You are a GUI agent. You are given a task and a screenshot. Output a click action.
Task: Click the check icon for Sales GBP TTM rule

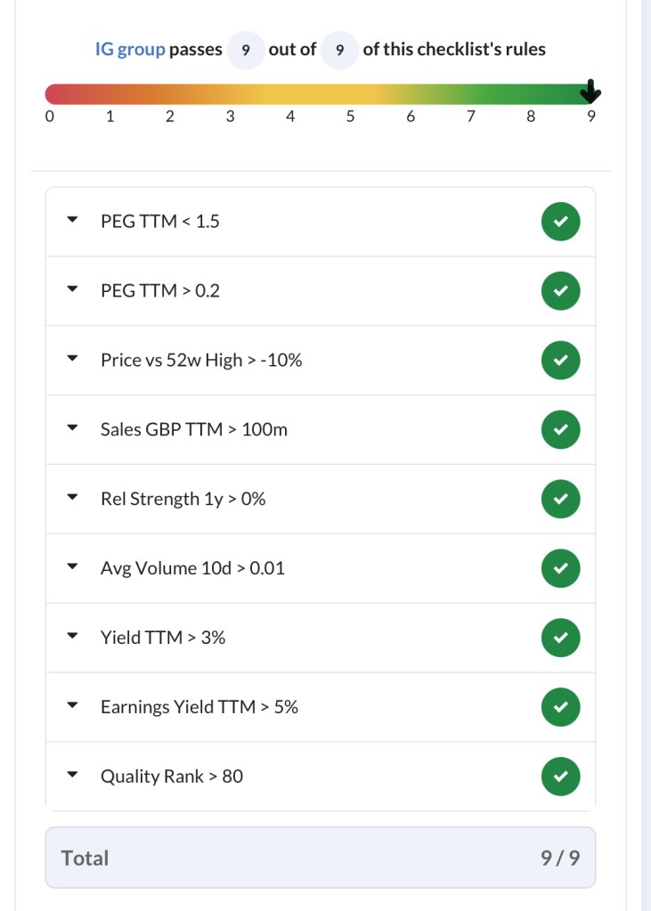point(560,429)
